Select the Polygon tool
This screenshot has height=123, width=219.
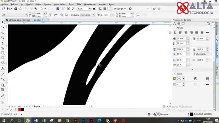coord(3,63)
